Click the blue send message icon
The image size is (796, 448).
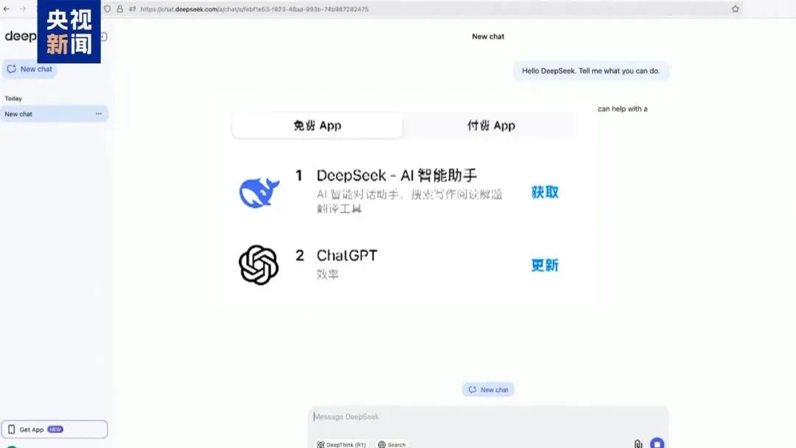click(x=656, y=443)
